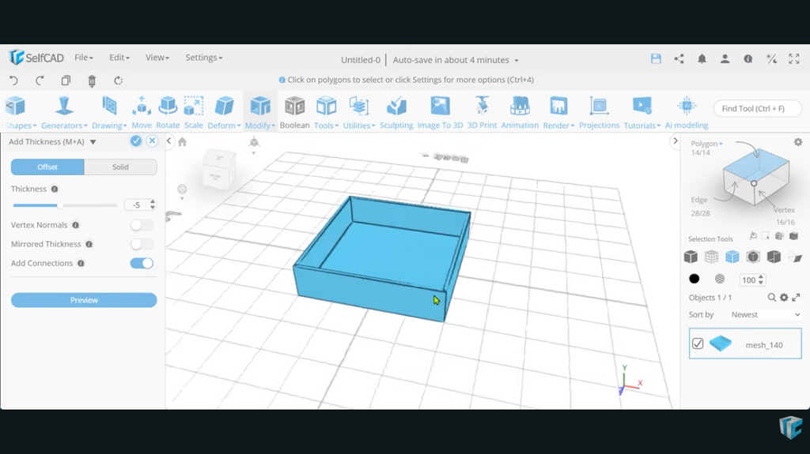The height and width of the screenshot is (454, 810).
Task: Expand the Generators dropdown
Action: (x=64, y=126)
